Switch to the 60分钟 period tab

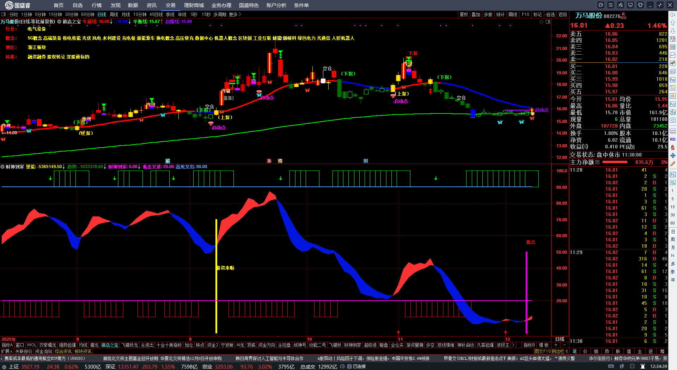point(88,14)
